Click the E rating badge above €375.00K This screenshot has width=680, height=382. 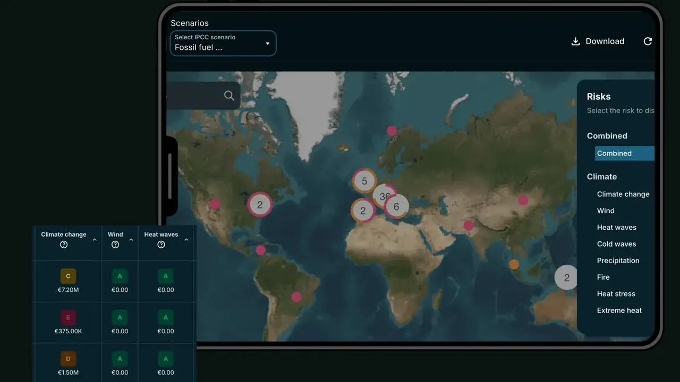pos(68,318)
